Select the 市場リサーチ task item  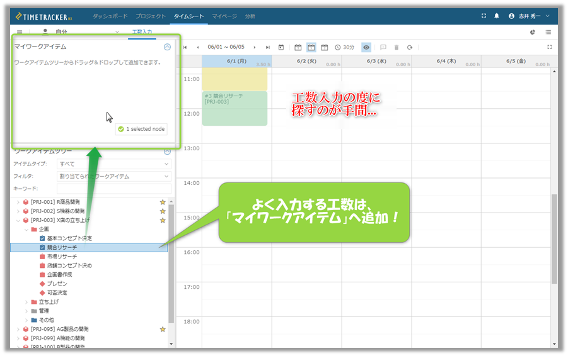62,256
